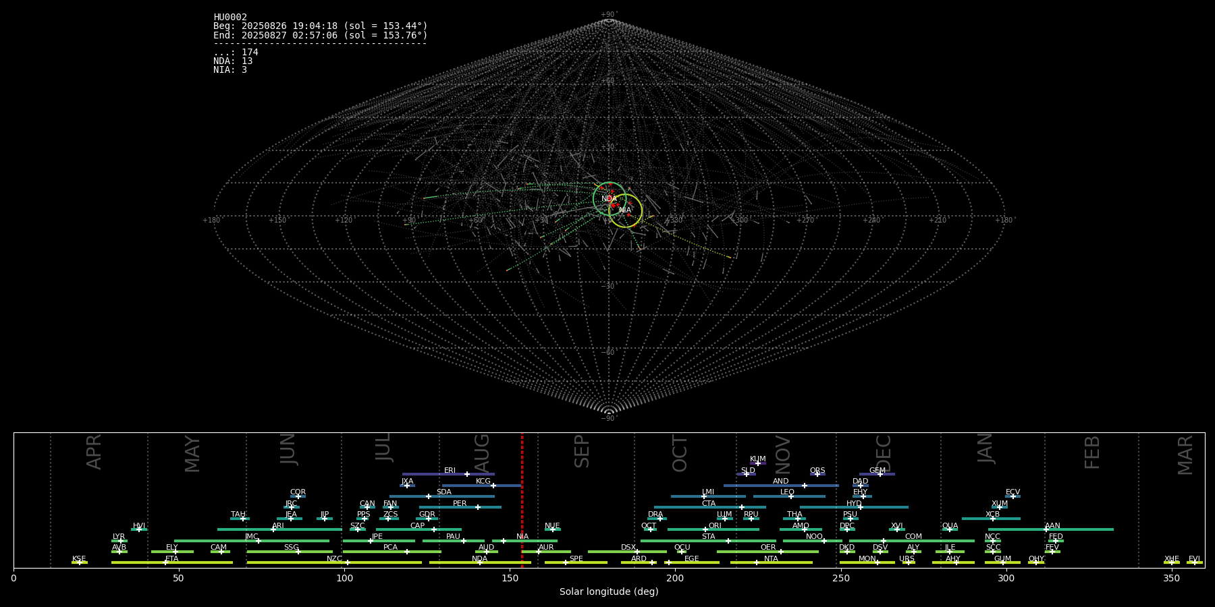
Task: Click the LYR shower bar in April
Action: click(119, 541)
